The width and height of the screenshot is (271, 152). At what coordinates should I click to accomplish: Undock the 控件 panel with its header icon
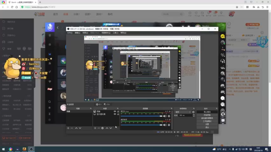pyautogui.click(x=216, y=108)
